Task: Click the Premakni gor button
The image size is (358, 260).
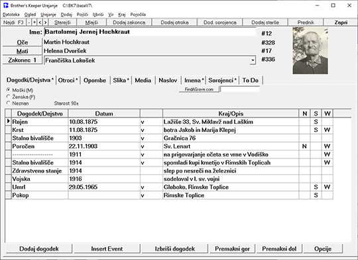Action: 232,249
